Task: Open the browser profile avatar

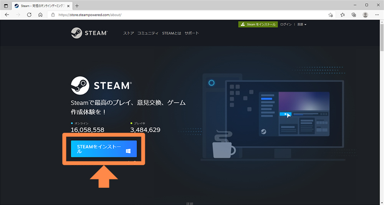Action: pos(365,15)
